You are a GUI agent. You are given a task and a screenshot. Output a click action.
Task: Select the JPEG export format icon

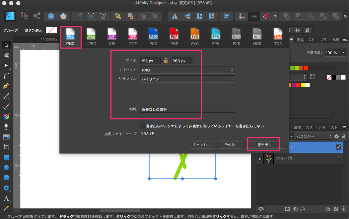pyautogui.click(x=91, y=37)
